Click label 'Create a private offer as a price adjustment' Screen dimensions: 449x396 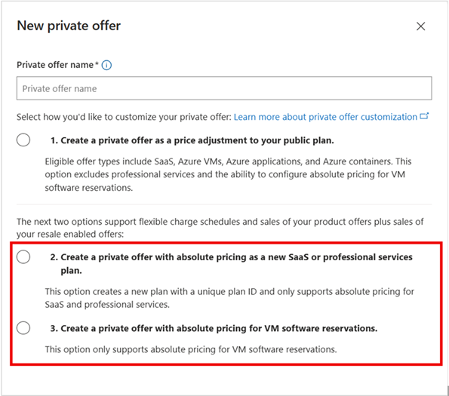[192, 140]
